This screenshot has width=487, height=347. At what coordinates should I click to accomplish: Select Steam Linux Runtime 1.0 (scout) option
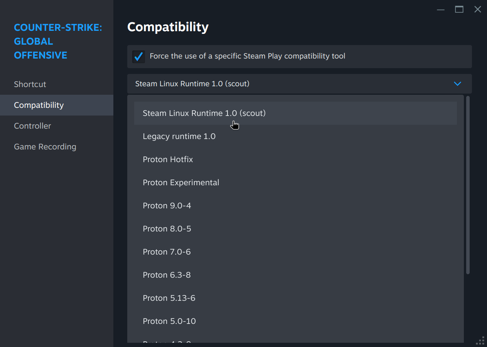295,113
